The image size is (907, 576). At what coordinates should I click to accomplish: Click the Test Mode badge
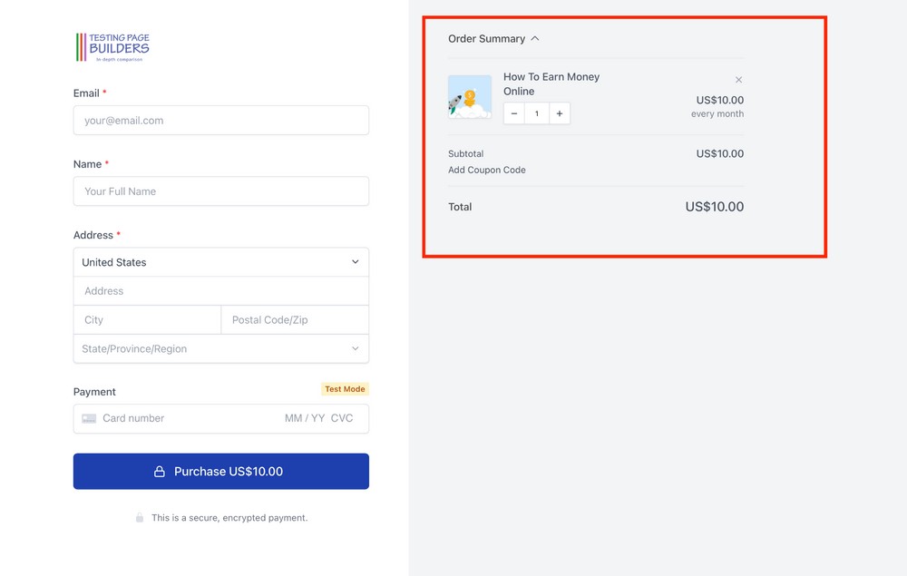345,388
